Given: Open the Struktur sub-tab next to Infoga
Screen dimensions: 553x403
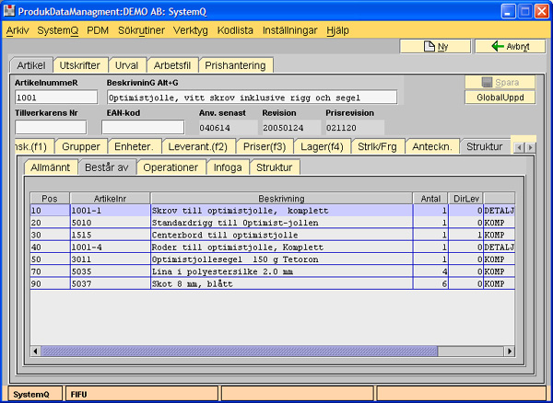Looking at the screenshot, I should point(275,167).
